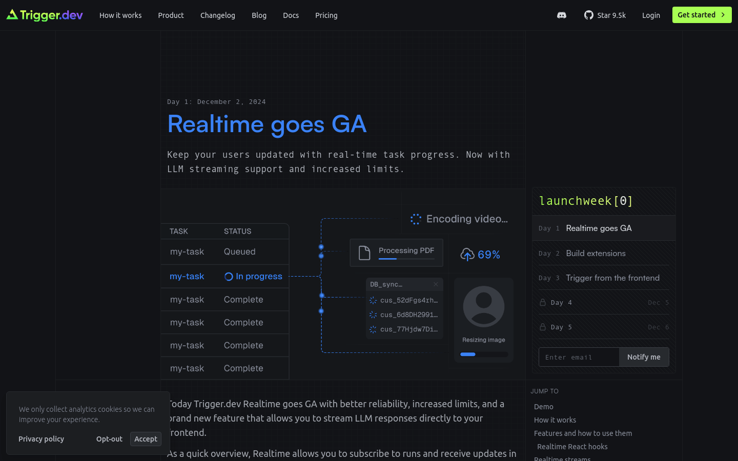Click the Login link
Image resolution: width=738 pixels, height=461 pixels.
tap(651, 15)
